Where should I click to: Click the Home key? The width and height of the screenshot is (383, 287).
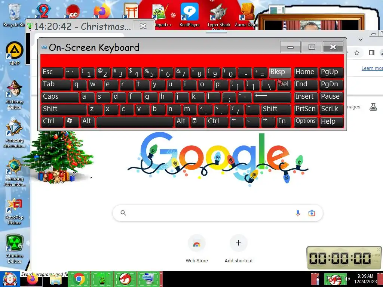pyautogui.click(x=306, y=72)
